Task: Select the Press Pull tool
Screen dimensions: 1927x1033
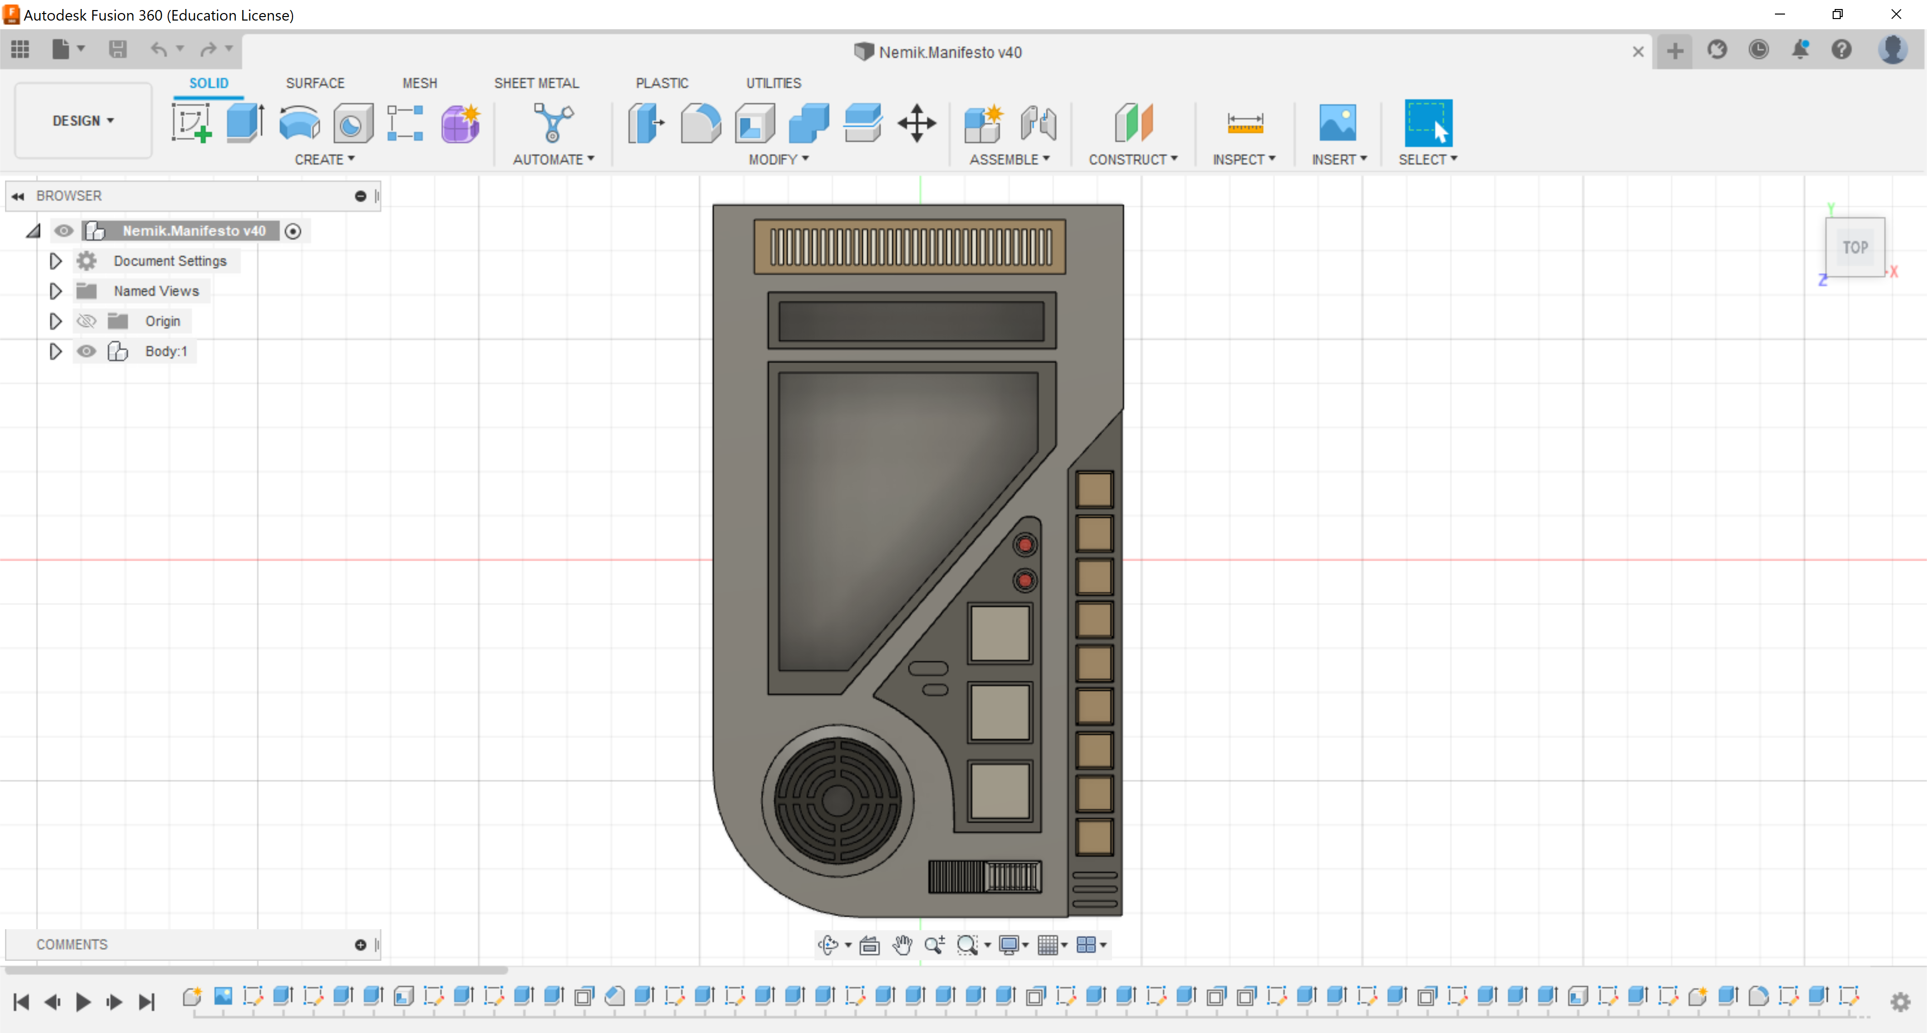Action: (645, 123)
